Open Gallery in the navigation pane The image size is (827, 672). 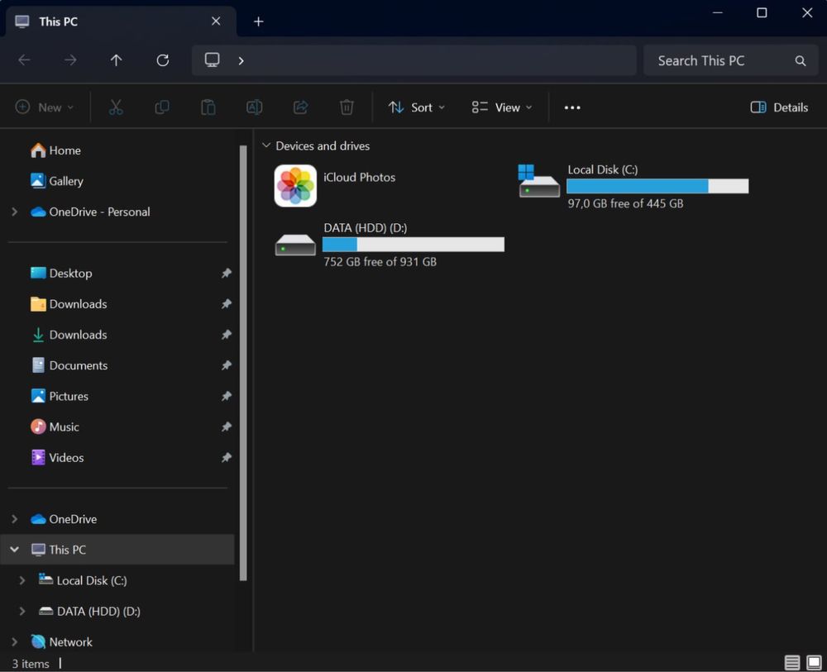[57, 181]
